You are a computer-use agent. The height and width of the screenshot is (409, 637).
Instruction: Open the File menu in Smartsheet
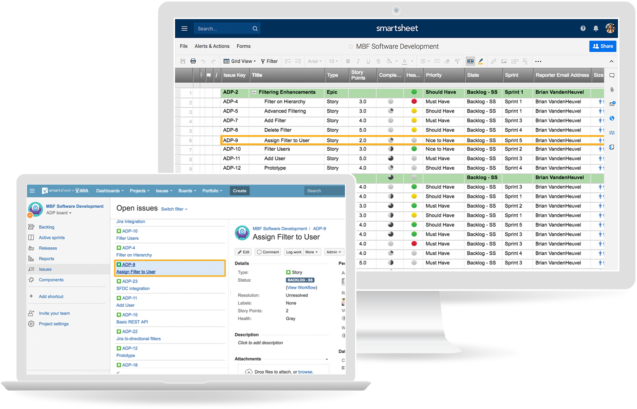(x=184, y=46)
